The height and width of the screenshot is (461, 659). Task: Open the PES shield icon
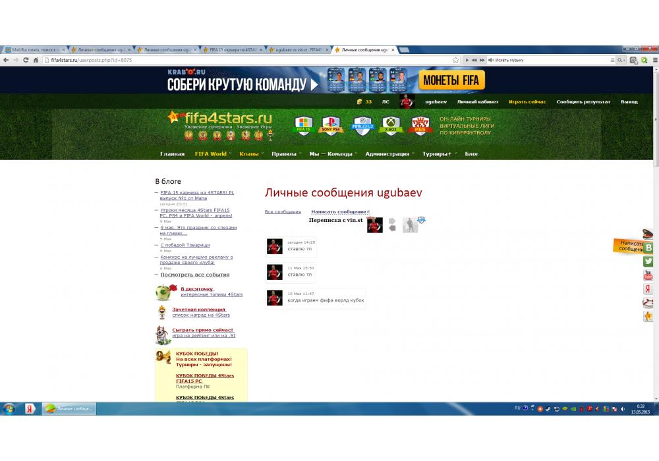420,125
